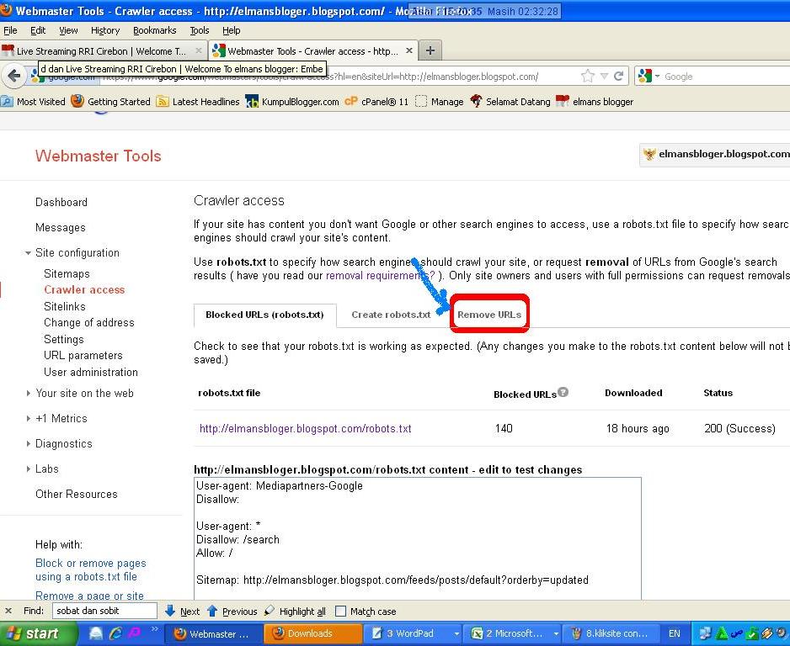Open the URL history dropdown arrow

coord(604,77)
